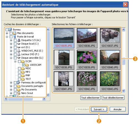138x124 pixels.
Task: Check the MP3 folder checkbox
Action: point(19,72)
